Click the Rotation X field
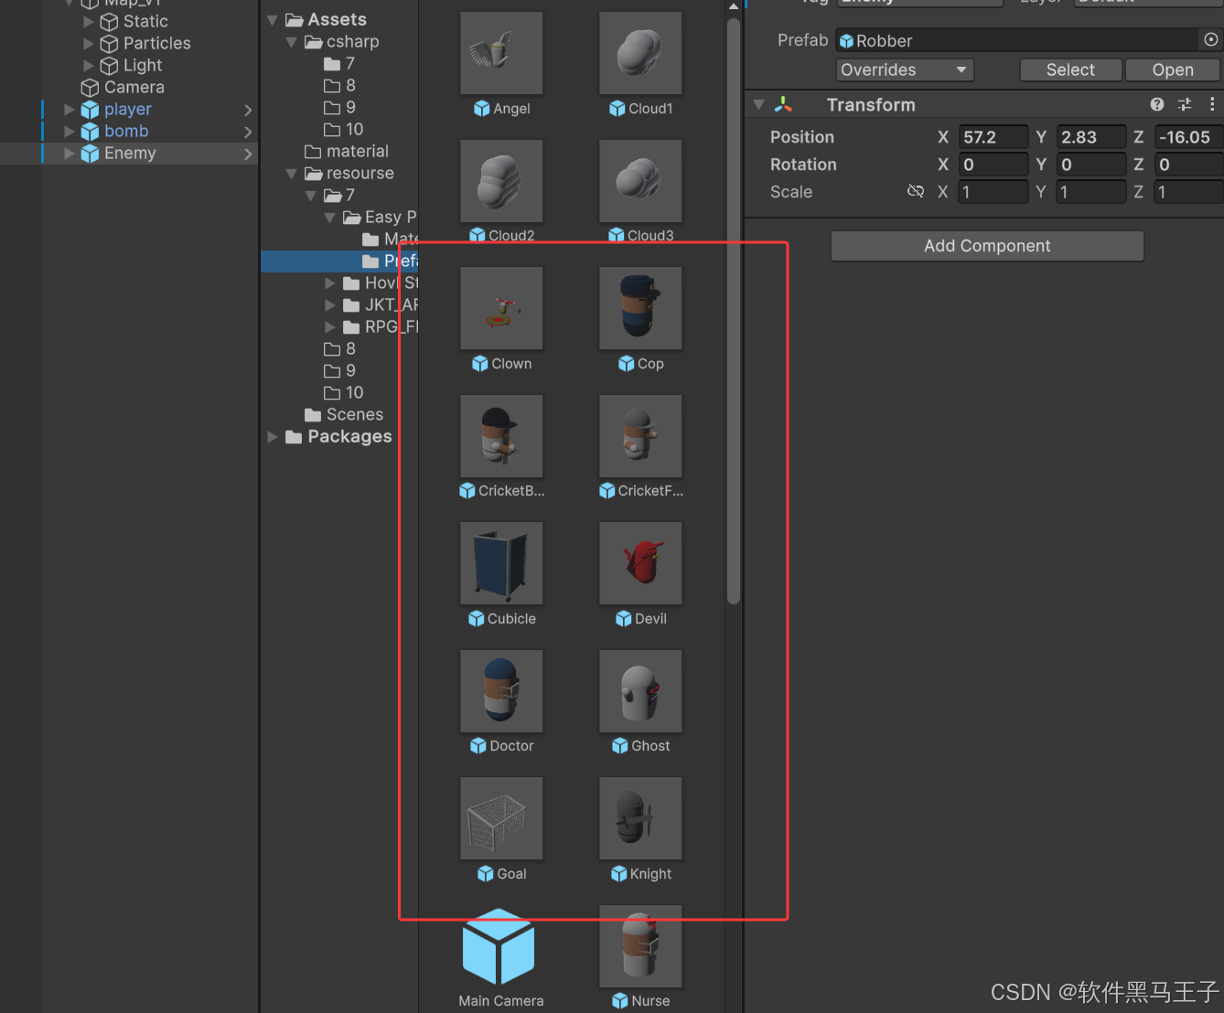This screenshot has height=1013, width=1224. pos(993,165)
